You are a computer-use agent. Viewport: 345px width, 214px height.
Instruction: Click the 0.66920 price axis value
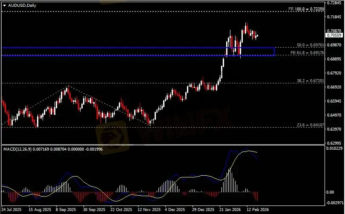pos(334,87)
